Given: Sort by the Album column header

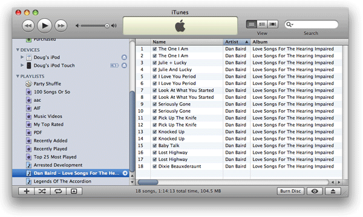Looking at the screenshot, I should tap(299, 42).
